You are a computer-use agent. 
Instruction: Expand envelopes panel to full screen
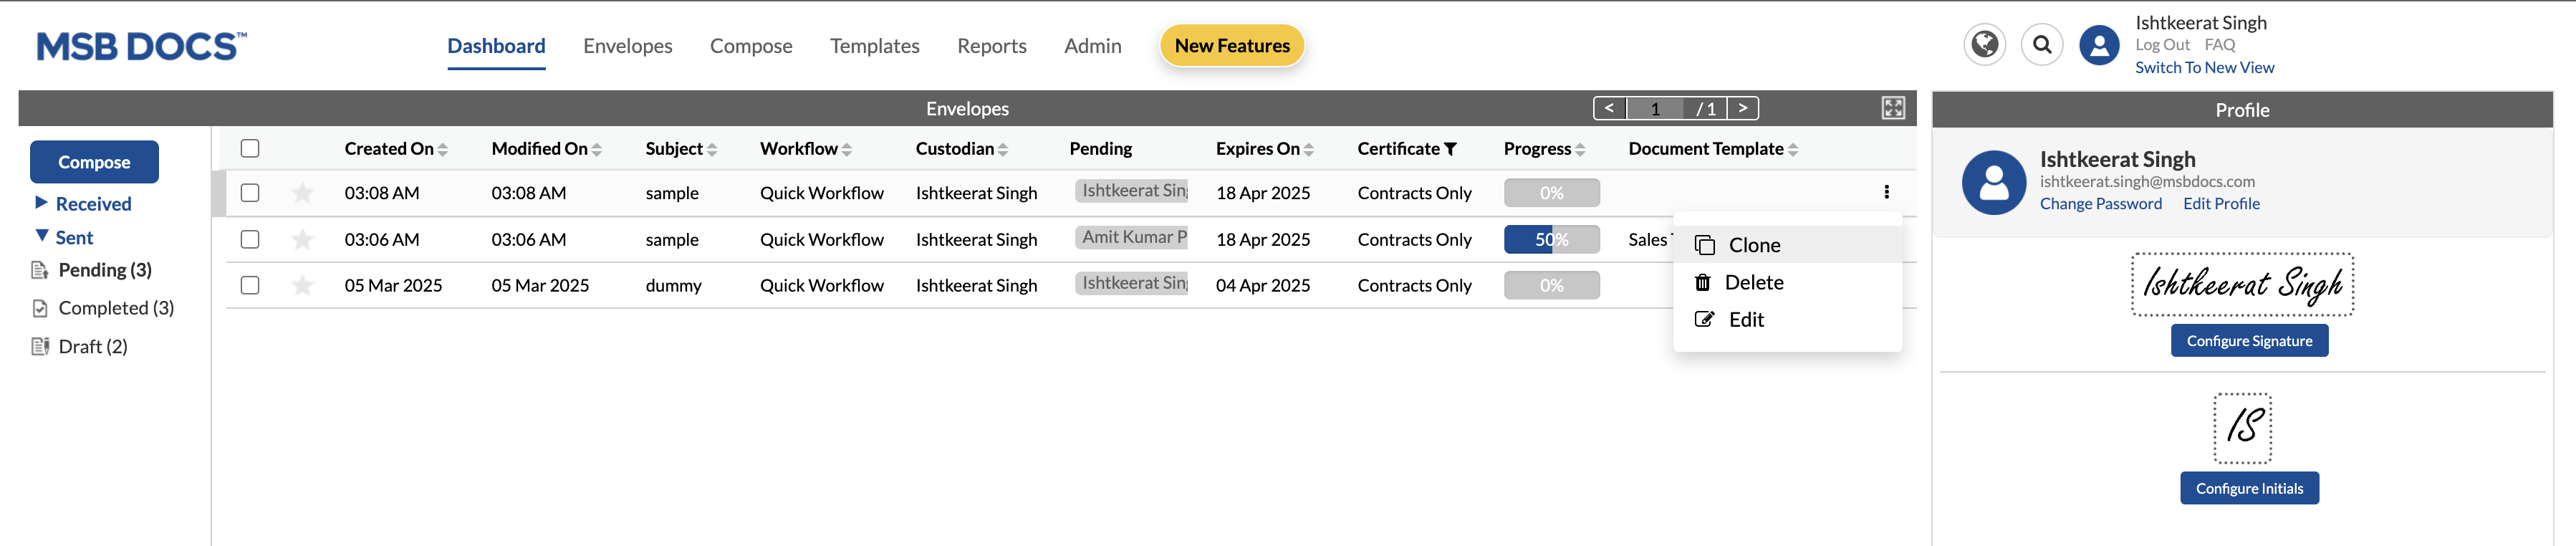pos(1892,108)
